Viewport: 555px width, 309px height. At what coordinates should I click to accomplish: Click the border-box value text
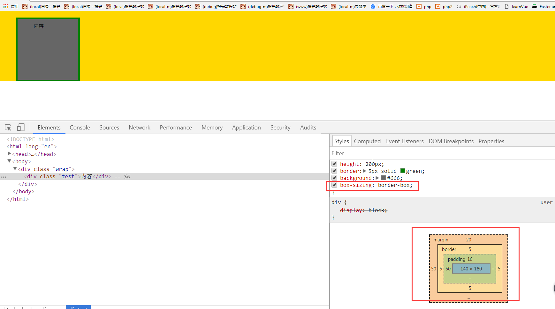coord(394,185)
